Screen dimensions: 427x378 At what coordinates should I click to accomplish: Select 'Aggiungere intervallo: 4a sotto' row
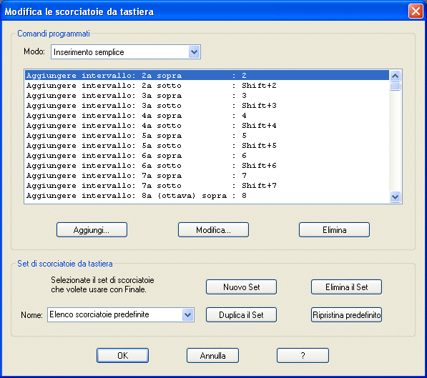tap(207, 126)
